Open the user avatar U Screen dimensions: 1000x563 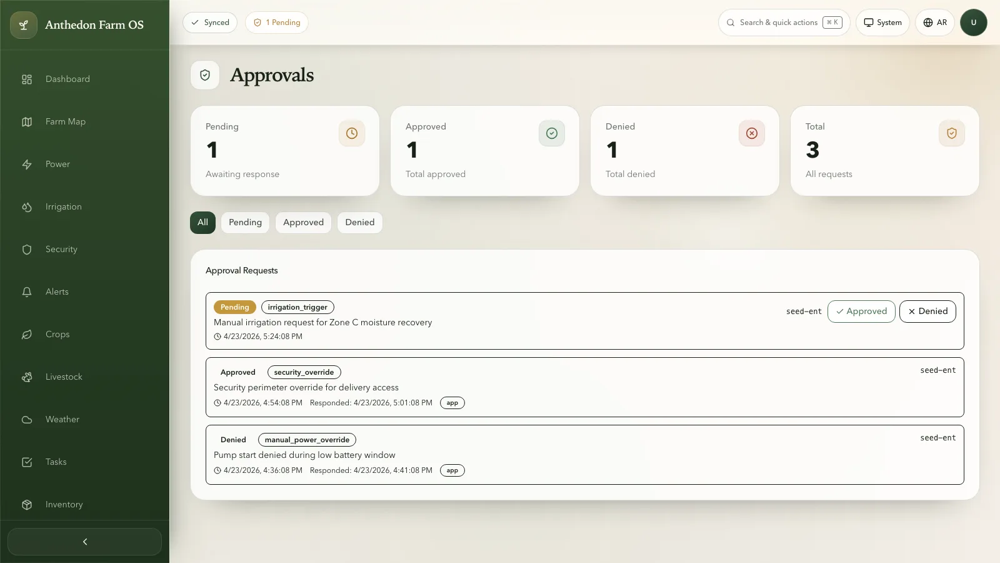[974, 23]
